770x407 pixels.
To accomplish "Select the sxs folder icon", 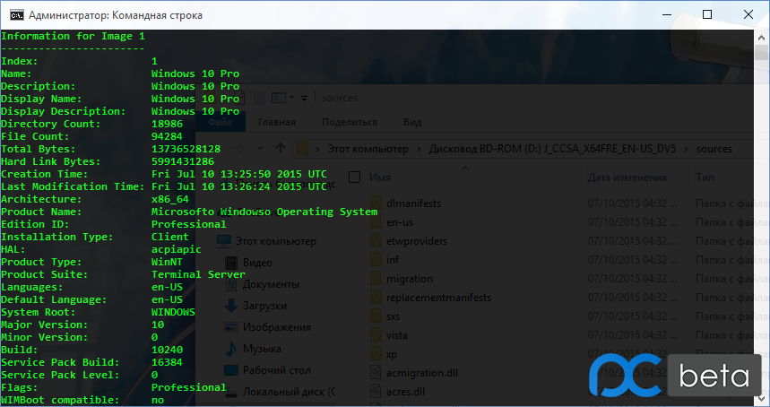I will coord(376,316).
